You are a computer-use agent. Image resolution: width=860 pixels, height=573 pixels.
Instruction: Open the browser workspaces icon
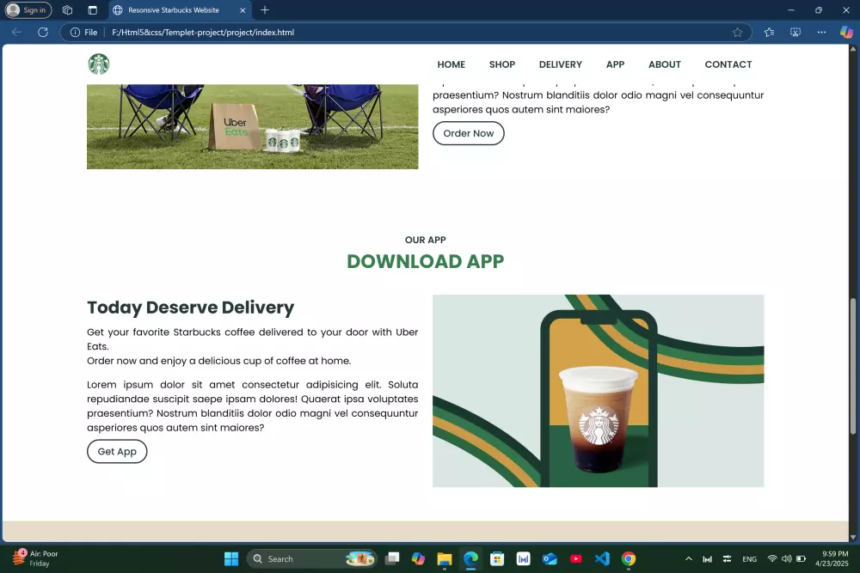point(67,9)
